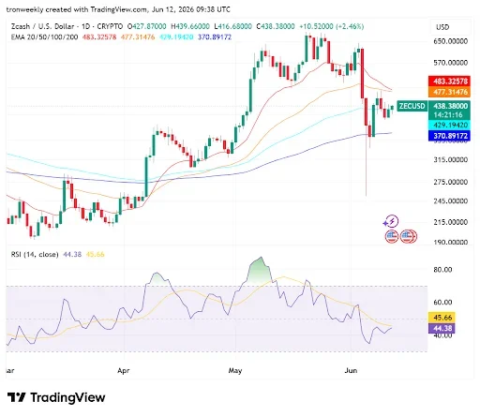This screenshot has width=480, height=416.
Task: Click the 570.00000 price axis label
Action: [x=450, y=63]
